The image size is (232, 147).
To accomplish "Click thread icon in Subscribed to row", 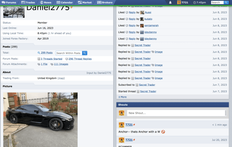I will tap(137, 85).
